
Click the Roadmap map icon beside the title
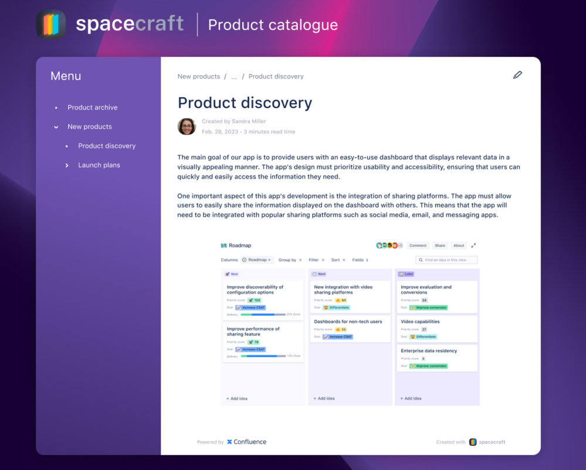coord(224,246)
